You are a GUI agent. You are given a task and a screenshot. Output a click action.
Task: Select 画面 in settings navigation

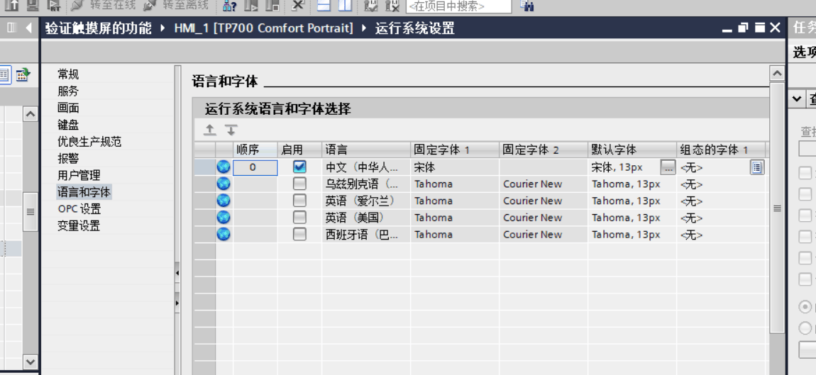pyautogui.click(x=68, y=108)
